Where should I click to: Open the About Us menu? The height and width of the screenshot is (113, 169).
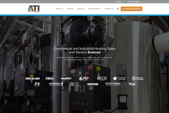[x=59, y=9]
